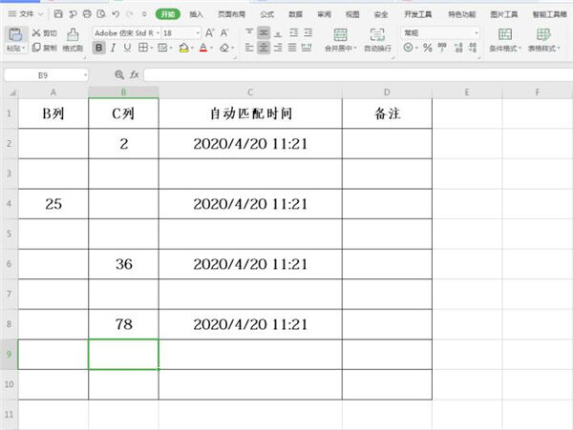Image resolution: width=573 pixels, height=430 pixels.
Task: Expand quick access toolbar customize arrow
Action: tap(144, 14)
